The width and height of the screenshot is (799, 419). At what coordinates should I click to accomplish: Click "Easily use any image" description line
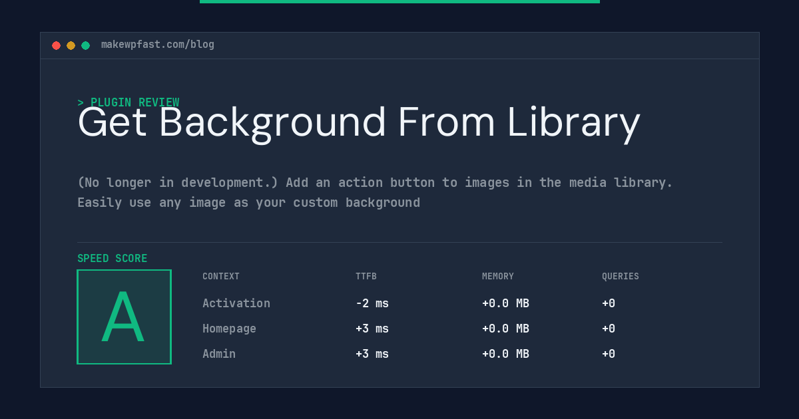(x=248, y=202)
